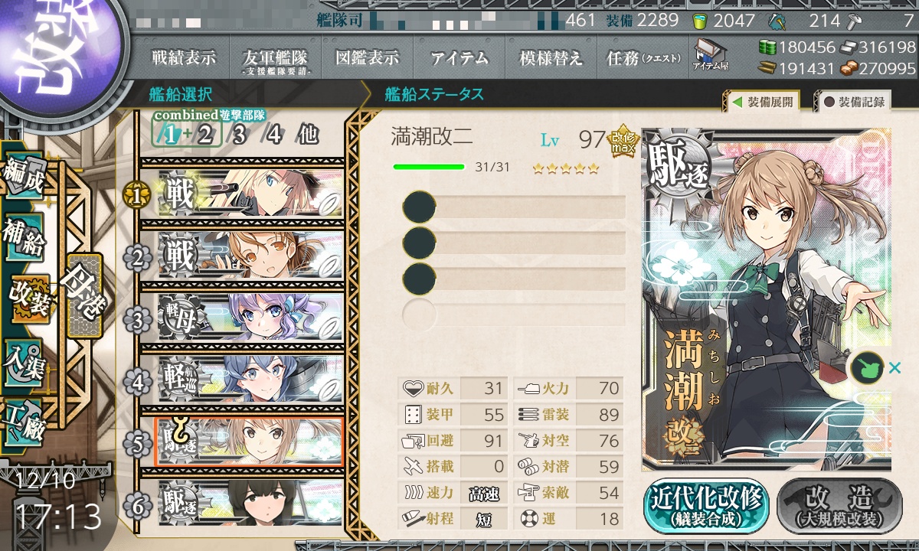Image resolution: width=919 pixels, height=551 pixels.
Task: Select the sixth ship 駆逐 banner
Action: tap(250, 501)
